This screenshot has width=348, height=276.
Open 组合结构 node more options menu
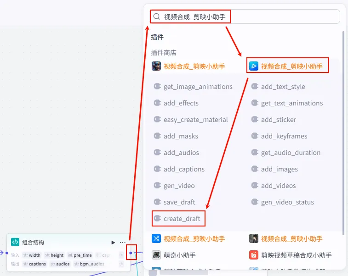[123, 243]
